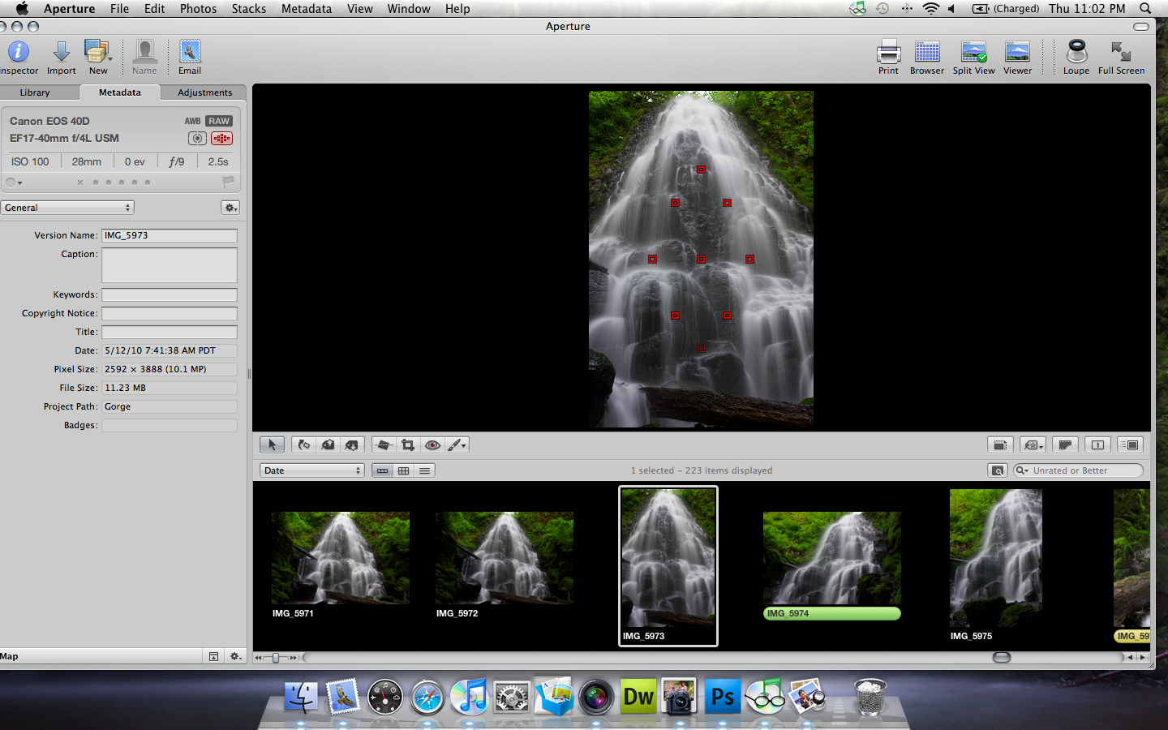Adjust the thumbnail size slider

point(276,658)
